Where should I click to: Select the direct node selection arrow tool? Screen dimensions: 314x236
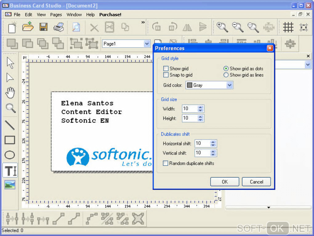[x=10, y=77]
